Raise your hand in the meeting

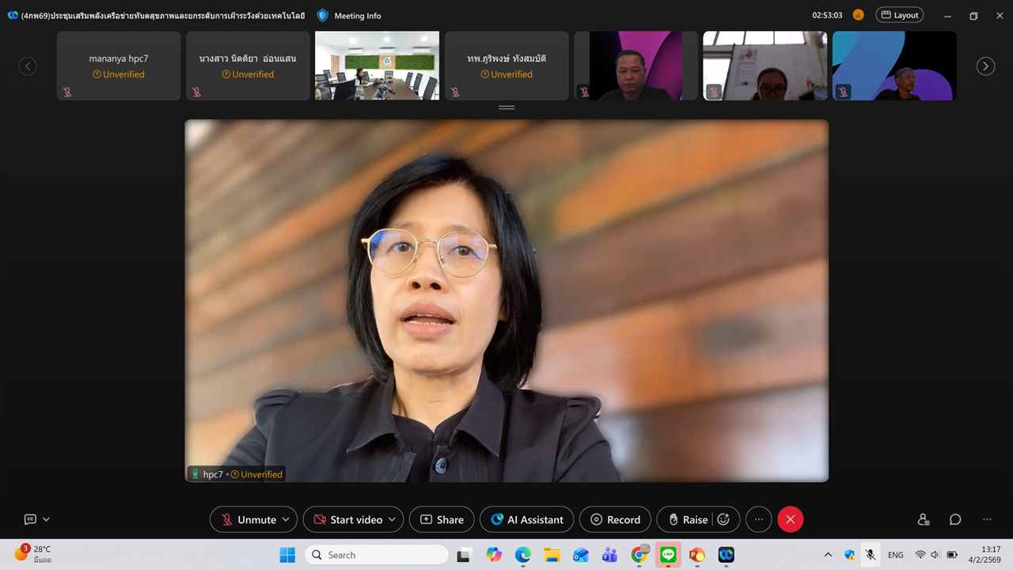click(686, 519)
